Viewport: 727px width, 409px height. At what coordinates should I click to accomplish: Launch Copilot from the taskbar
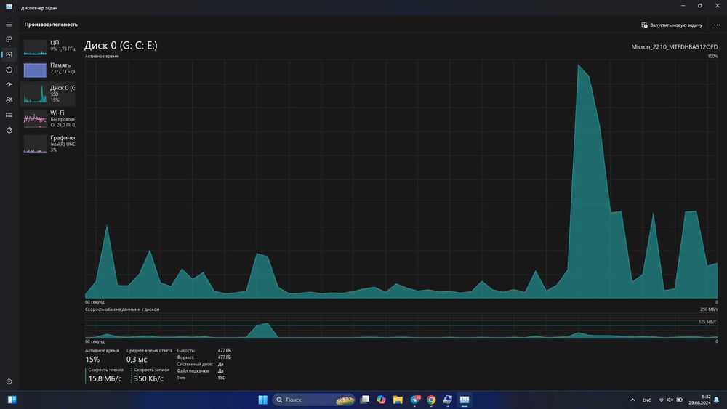pos(381,400)
